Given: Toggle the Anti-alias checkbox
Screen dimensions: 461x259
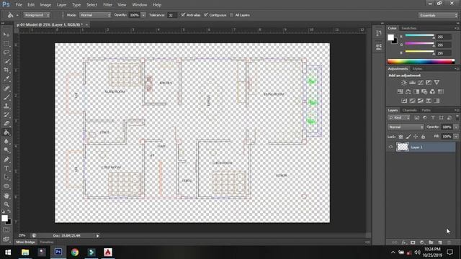Looking at the screenshot, I should [x=183, y=14].
